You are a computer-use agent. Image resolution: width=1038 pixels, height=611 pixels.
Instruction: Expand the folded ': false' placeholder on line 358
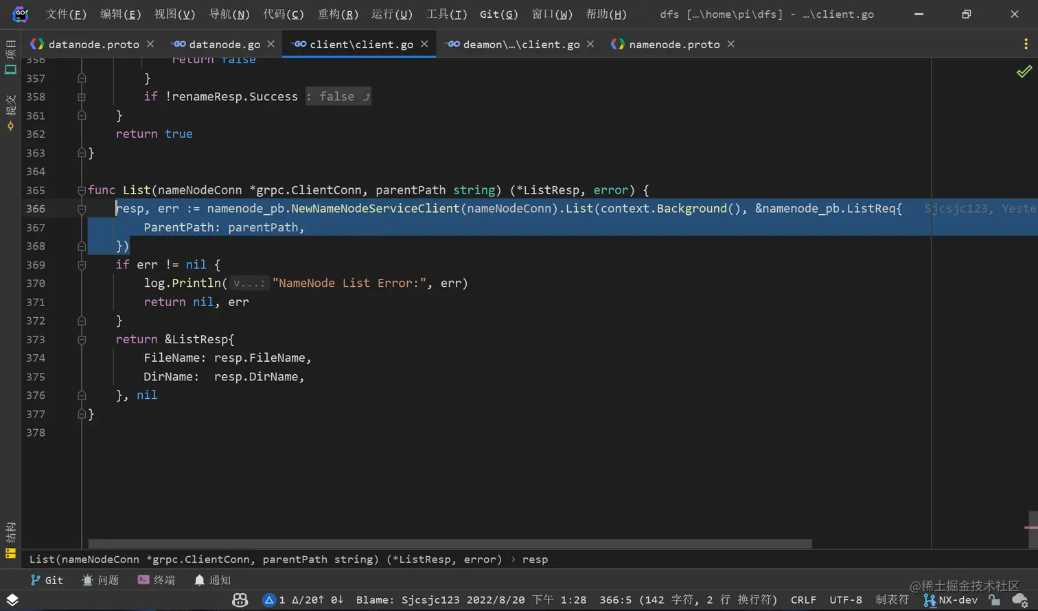coord(338,97)
